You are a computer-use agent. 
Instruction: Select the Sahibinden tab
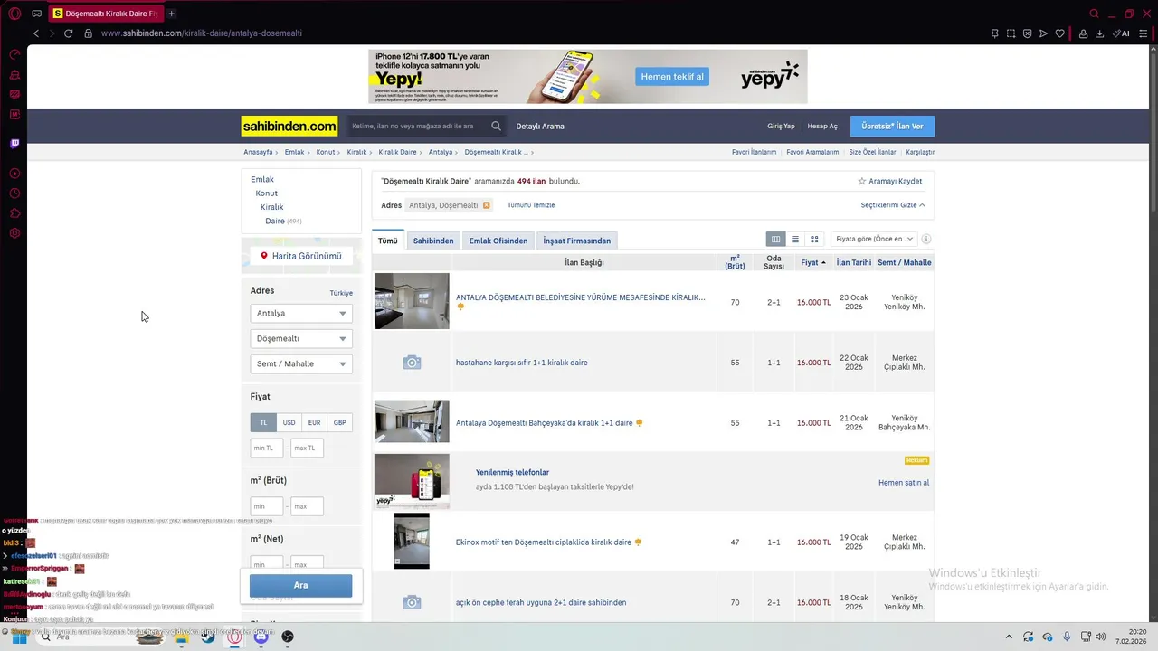(x=433, y=241)
